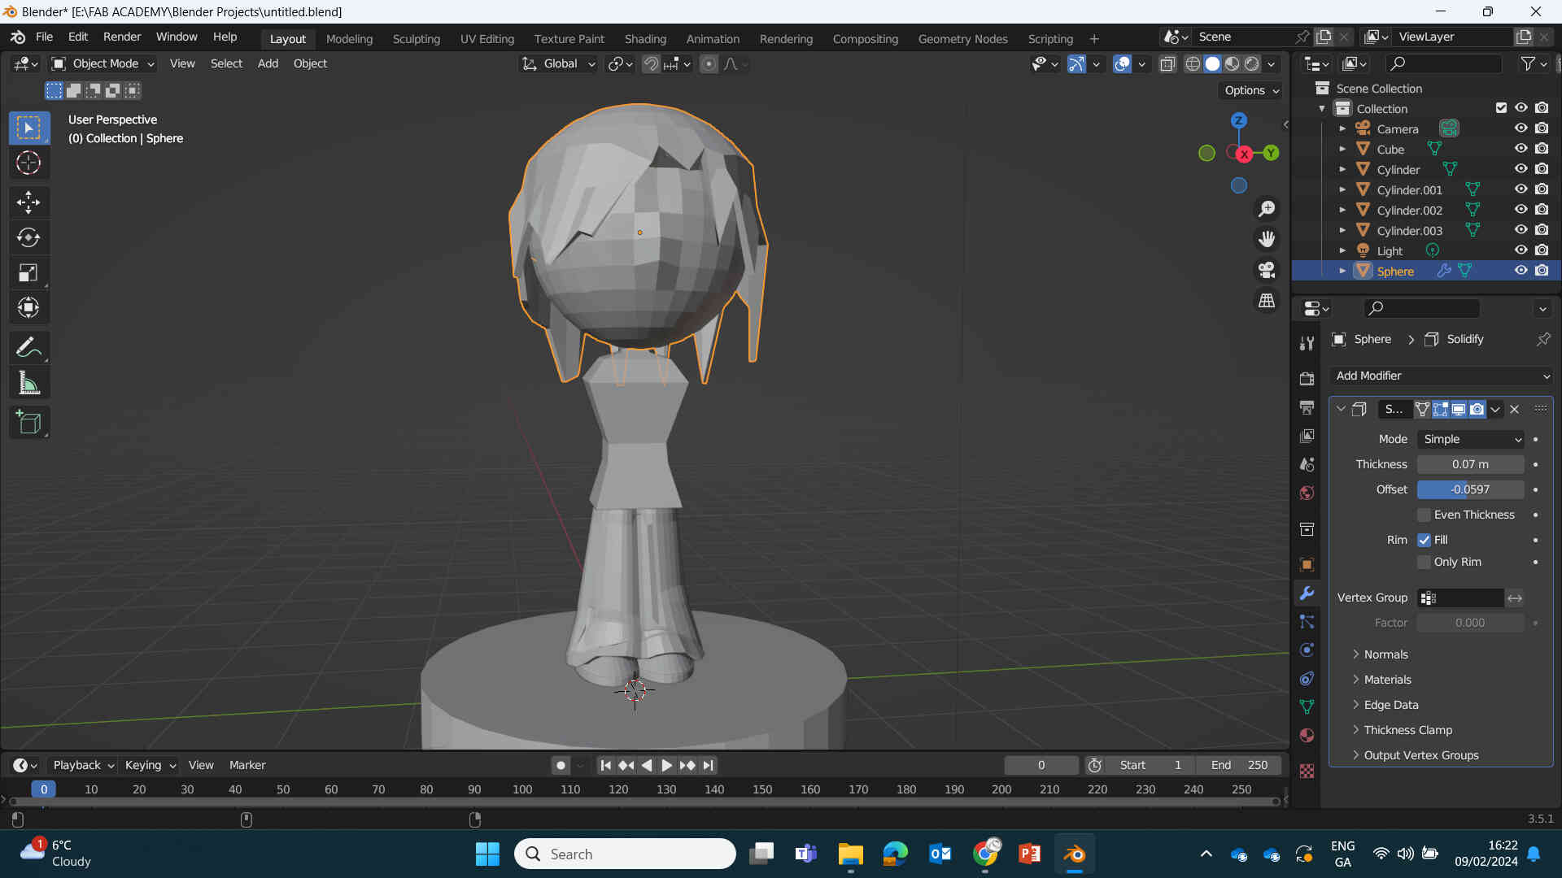Expand the Materials panel
The height and width of the screenshot is (878, 1562).
tap(1387, 680)
